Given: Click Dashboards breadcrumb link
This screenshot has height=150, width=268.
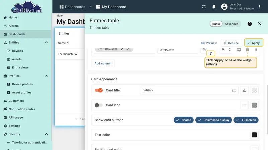Looking at the screenshot, I should [72, 7].
